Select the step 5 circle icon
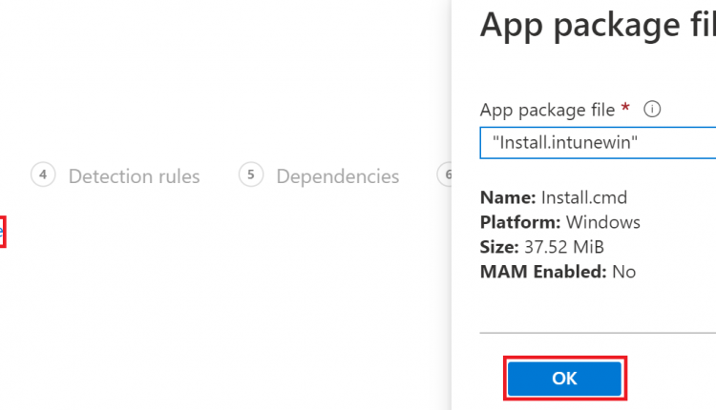The height and width of the screenshot is (410, 716). pyautogui.click(x=250, y=175)
